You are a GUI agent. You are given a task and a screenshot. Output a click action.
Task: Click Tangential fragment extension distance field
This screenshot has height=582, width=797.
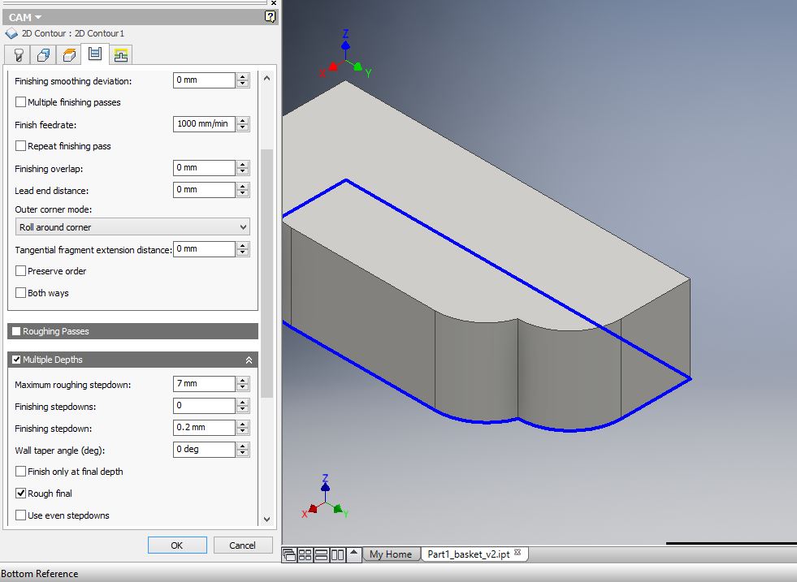tap(204, 249)
